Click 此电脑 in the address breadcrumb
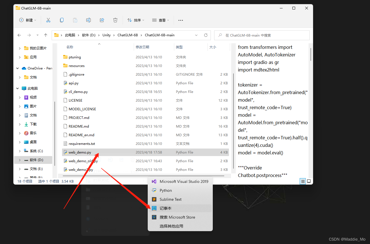 (70, 35)
